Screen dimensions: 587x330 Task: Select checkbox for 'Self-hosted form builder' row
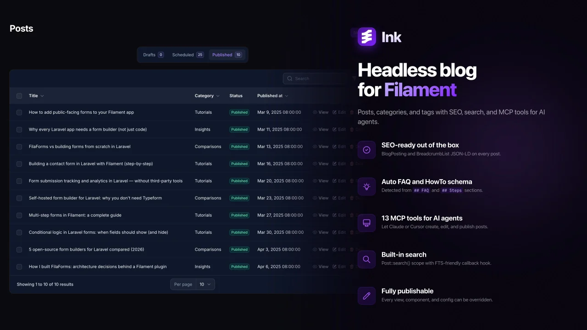[x=19, y=198]
